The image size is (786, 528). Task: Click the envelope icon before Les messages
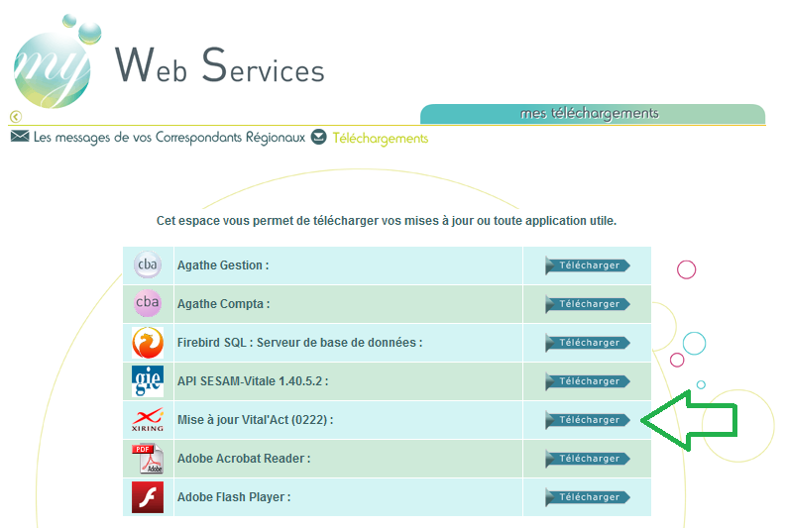20,136
